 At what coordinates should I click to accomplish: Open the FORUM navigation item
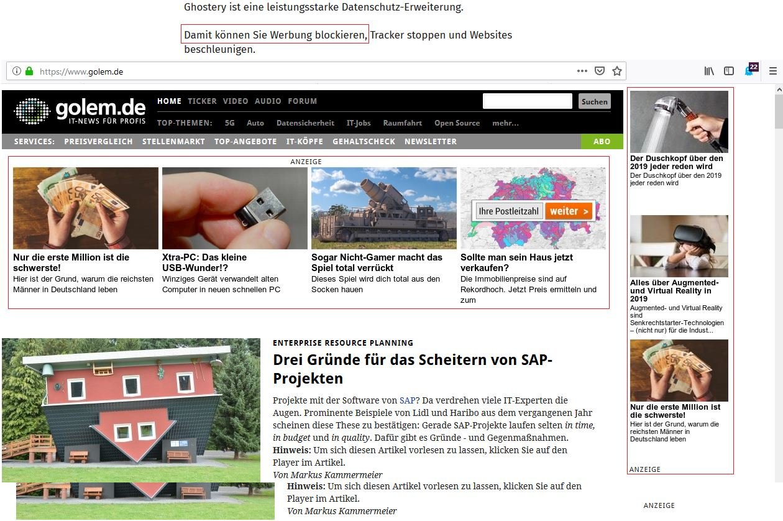303,101
